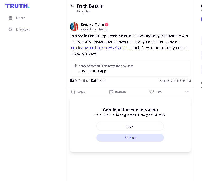Click the Home feed icon in the sidebar
The image size is (202, 181).
pos(11,18)
